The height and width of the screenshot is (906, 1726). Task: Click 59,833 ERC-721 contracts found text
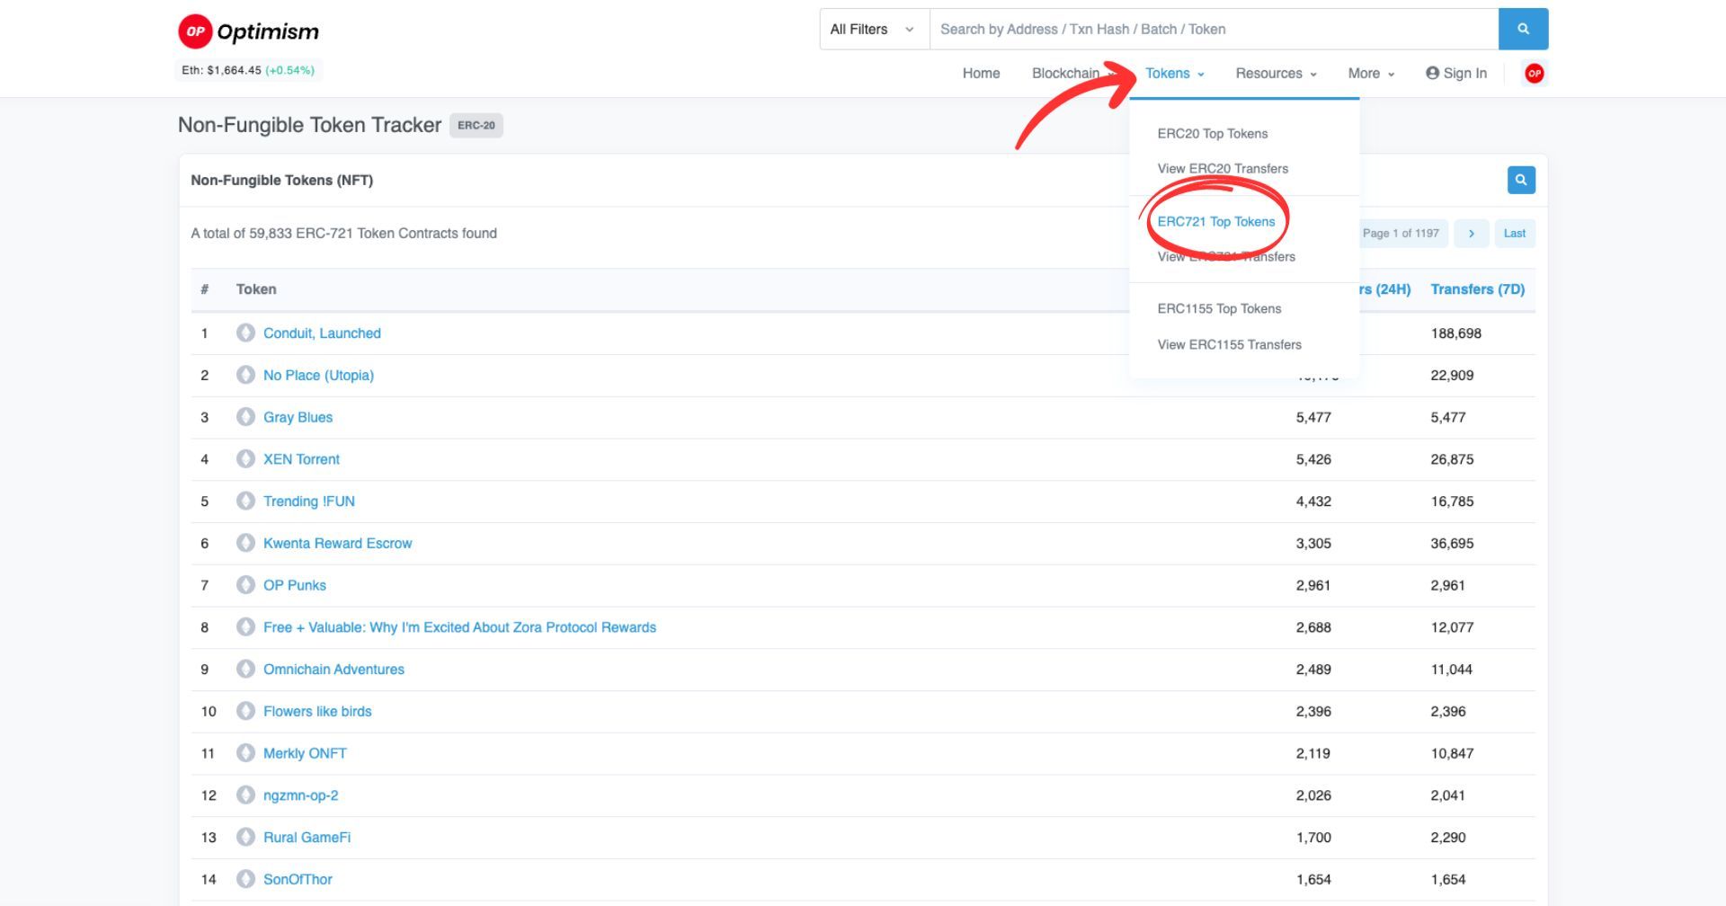coord(343,234)
